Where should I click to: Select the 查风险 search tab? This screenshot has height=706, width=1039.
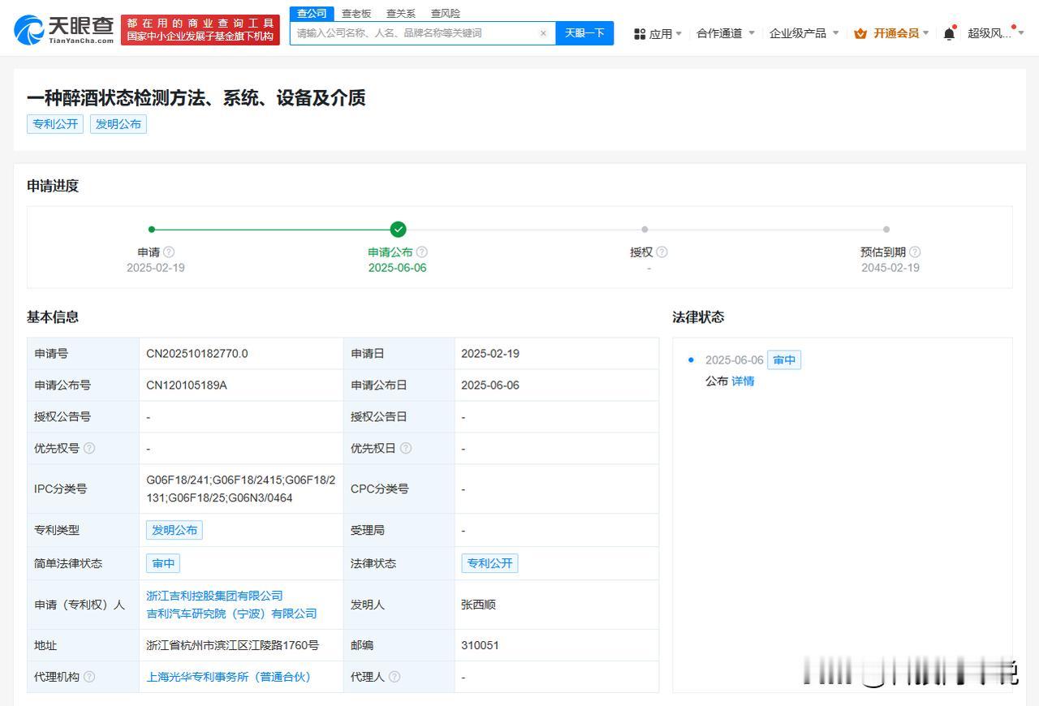point(445,13)
